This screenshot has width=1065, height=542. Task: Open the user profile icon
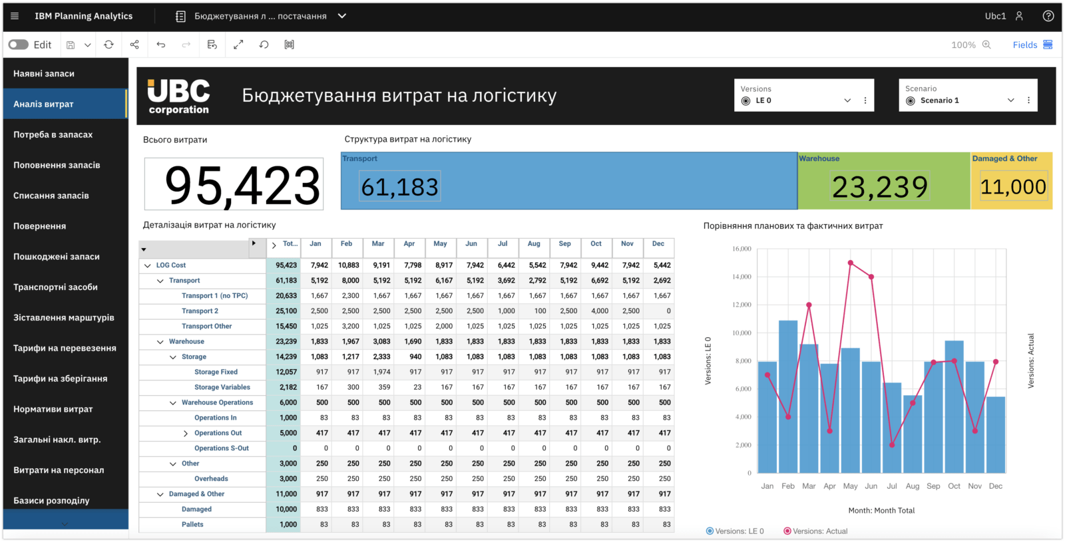click(x=1019, y=16)
